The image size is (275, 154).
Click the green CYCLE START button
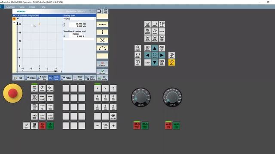point(50,126)
